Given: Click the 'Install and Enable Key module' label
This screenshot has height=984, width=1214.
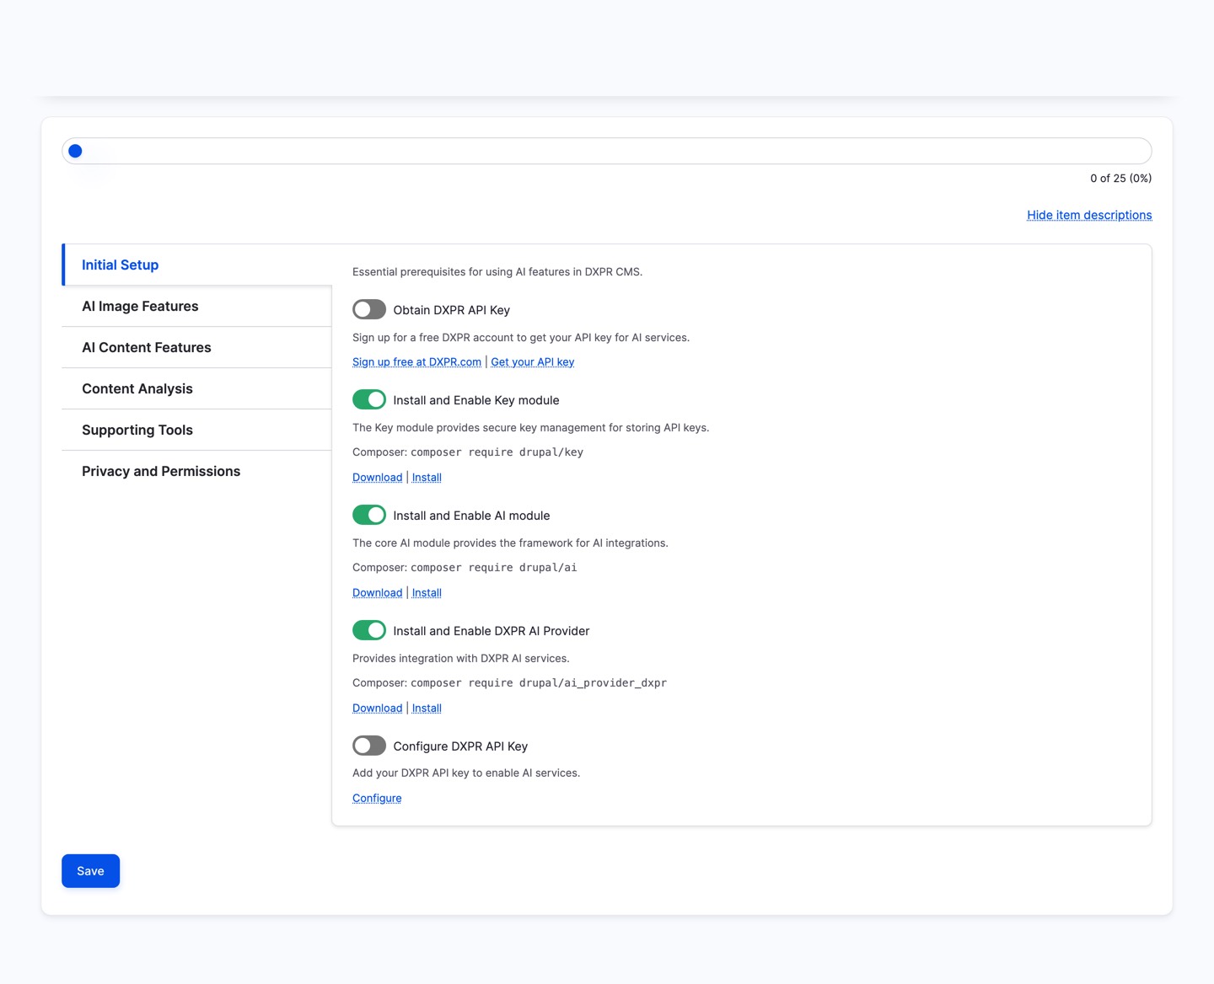Looking at the screenshot, I should (x=476, y=400).
